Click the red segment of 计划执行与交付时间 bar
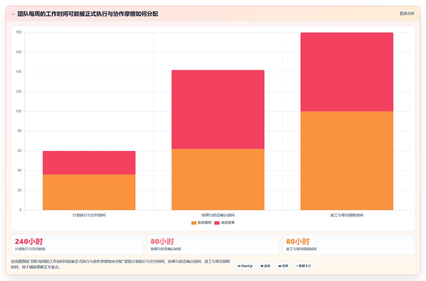 pos(89,163)
